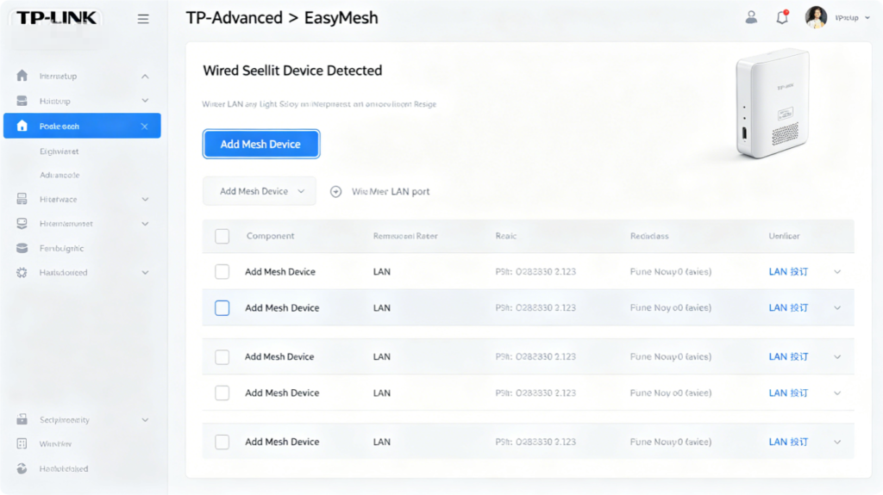This screenshot has width=883, height=495.
Task: Click the icon beside Hitefwace
Action: tap(22, 199)
